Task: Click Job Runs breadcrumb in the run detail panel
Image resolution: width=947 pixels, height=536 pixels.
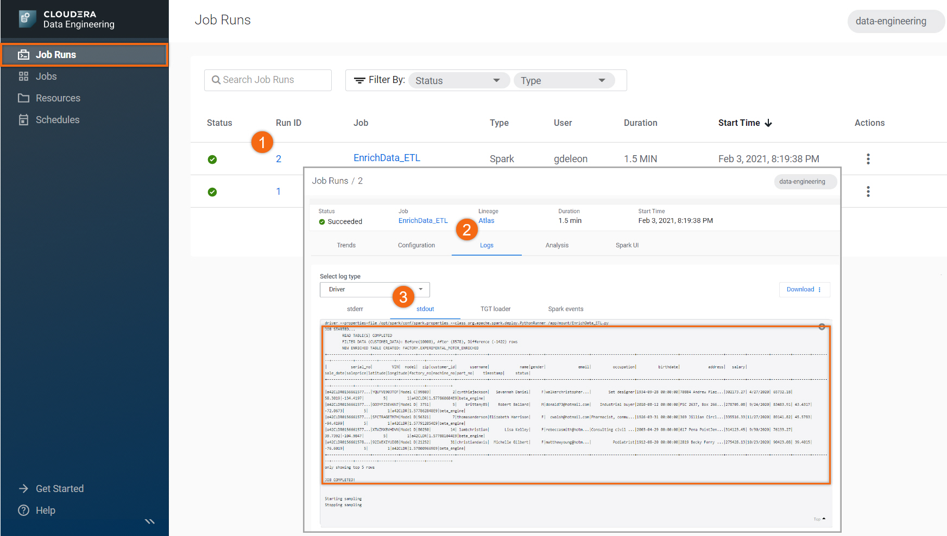Action: pyautogui.click(x=330, y=181)
